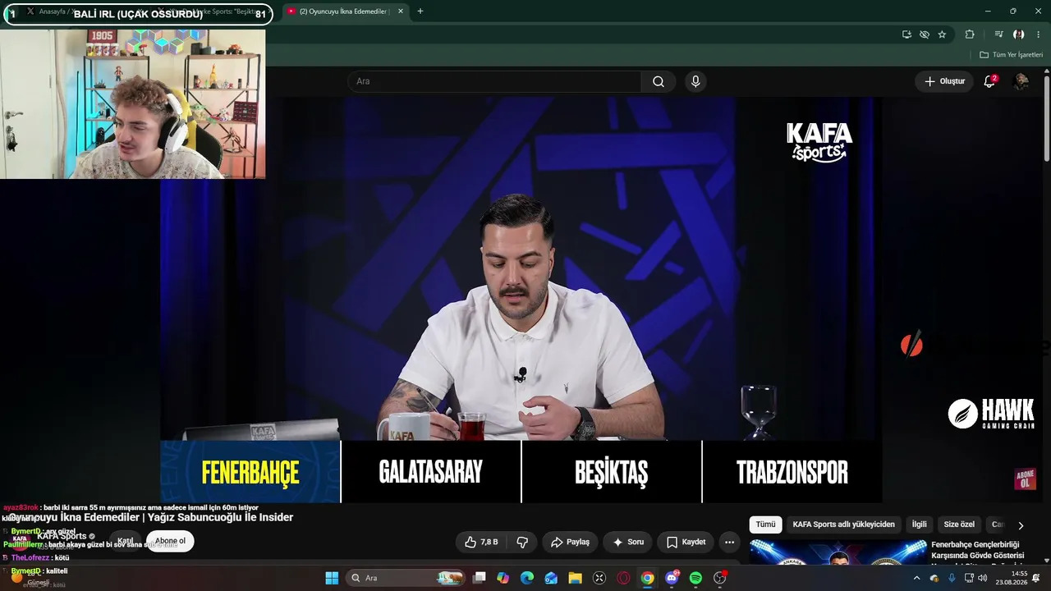Select the Size özel filter chip
This screenshot has height=591, width=1051.
[x=959, y=525]
